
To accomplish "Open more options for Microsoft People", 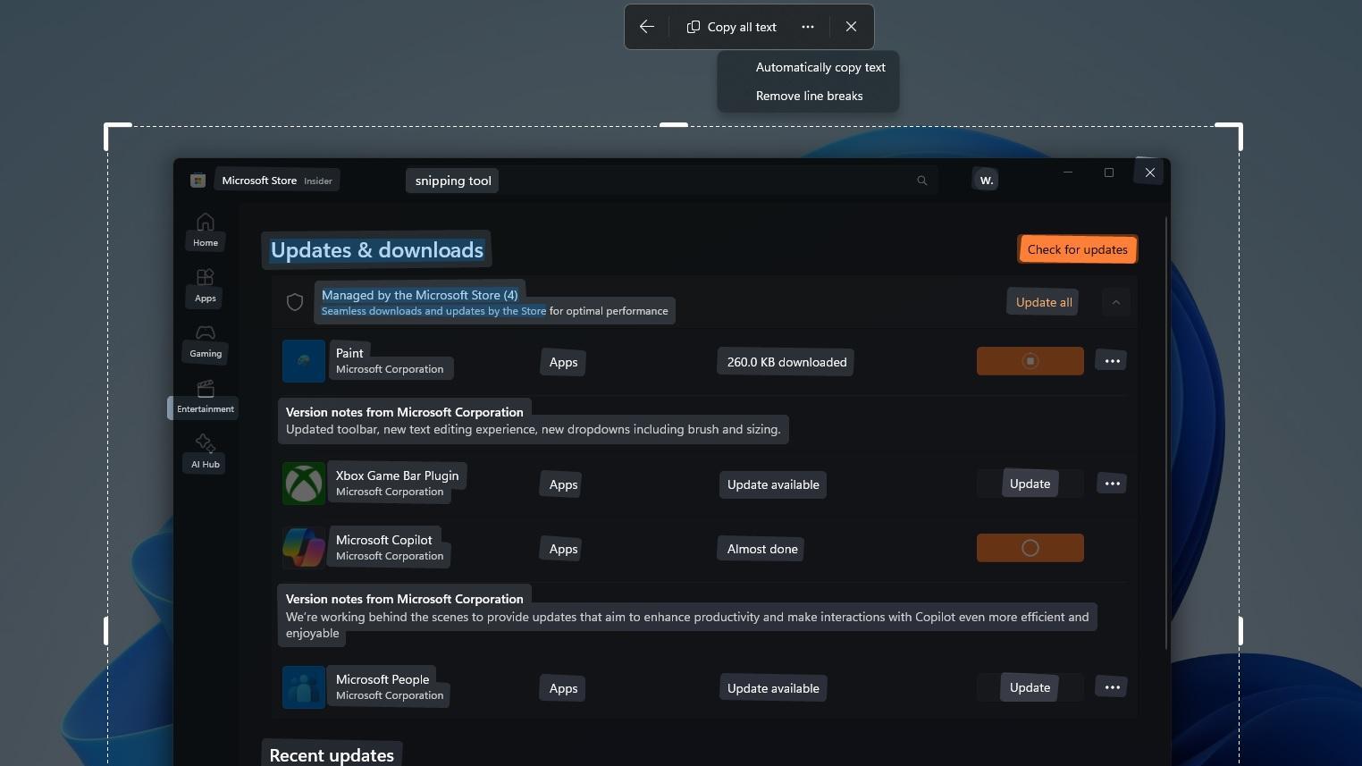I will pos(1112,687).
